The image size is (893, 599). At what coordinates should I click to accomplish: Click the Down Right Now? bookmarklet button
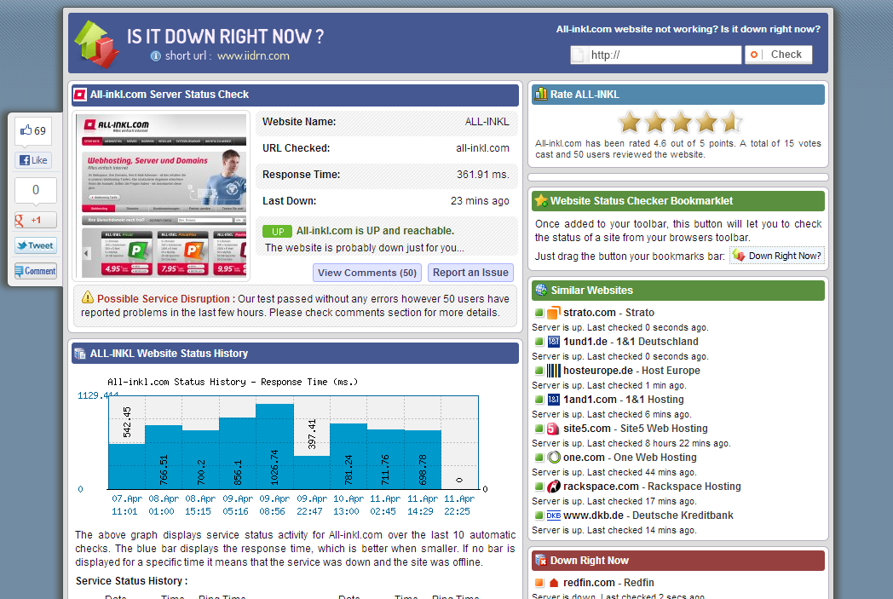[x=777, y=256]
